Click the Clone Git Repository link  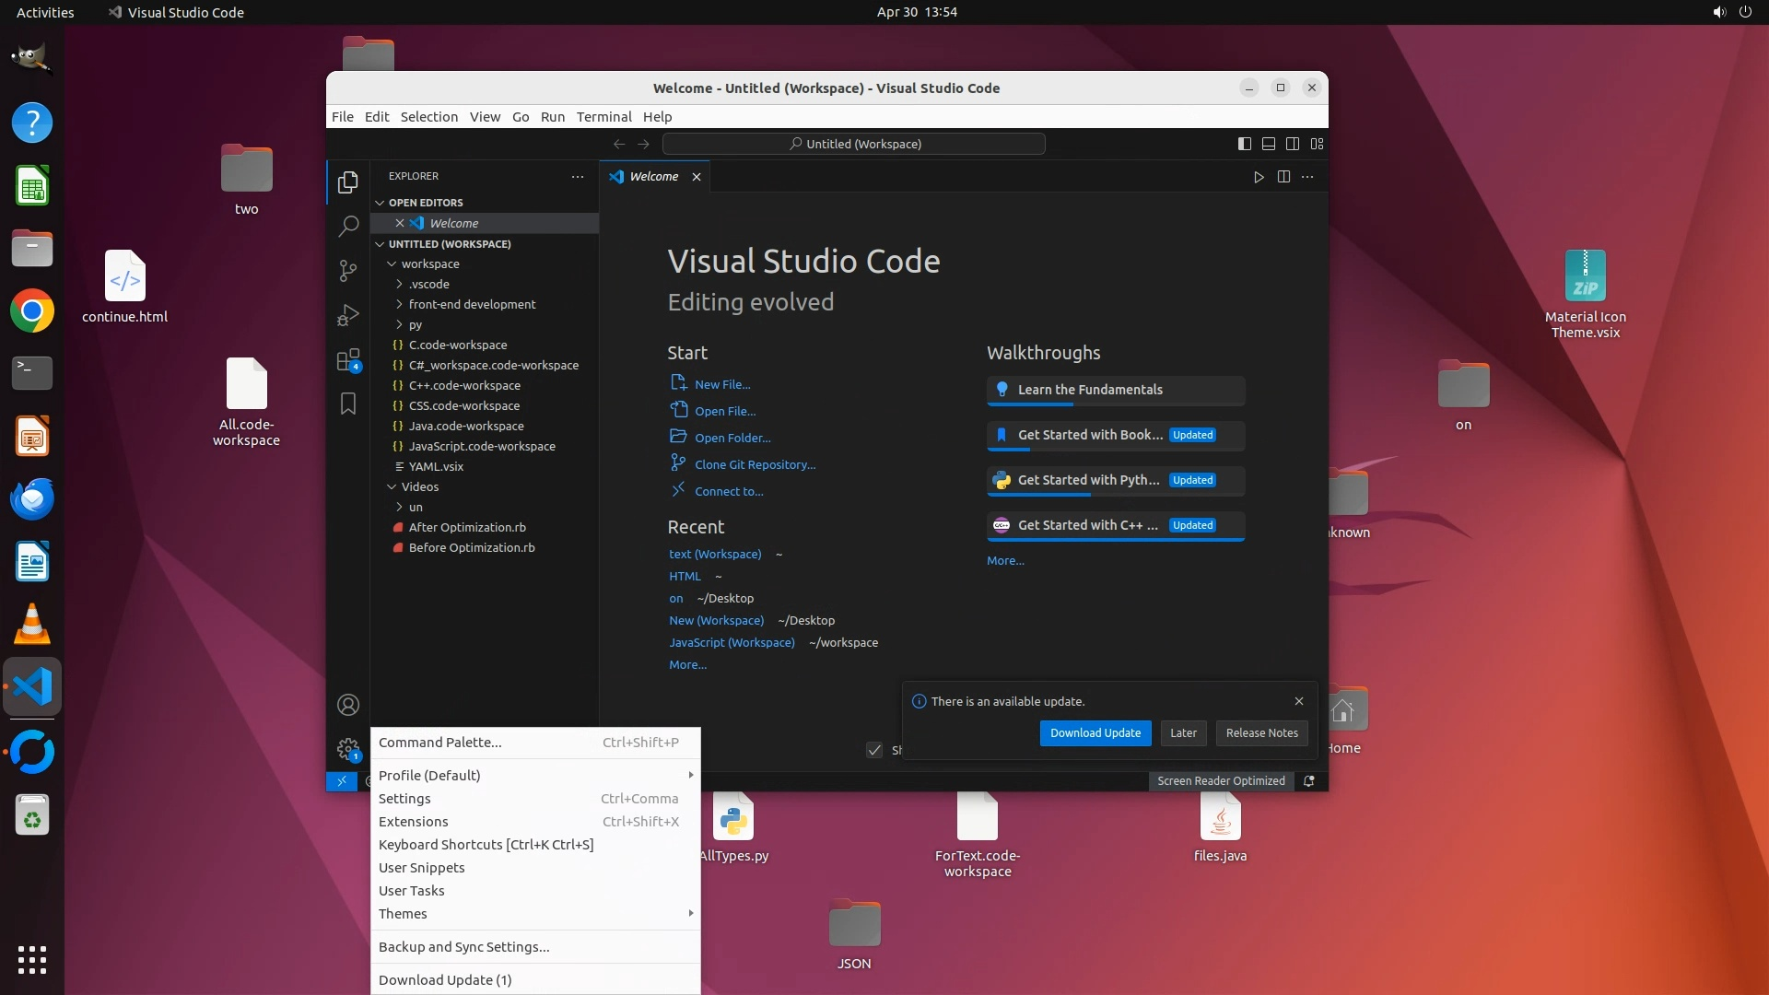pyautogui.click(x=755, y=465)
